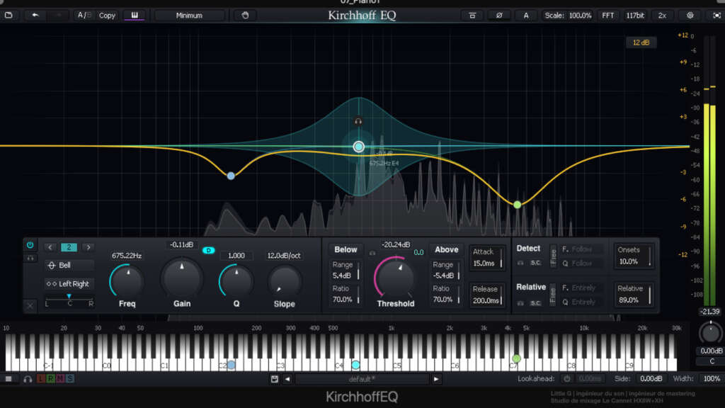
Task: Toggle the Detect S.C sidechain button
Action: coord(535,263)
